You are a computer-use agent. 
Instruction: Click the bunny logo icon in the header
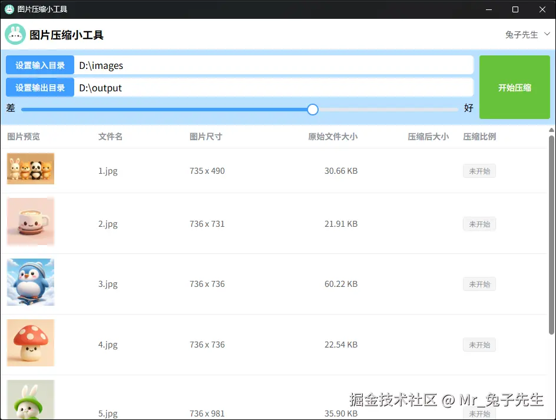[15, 34]
